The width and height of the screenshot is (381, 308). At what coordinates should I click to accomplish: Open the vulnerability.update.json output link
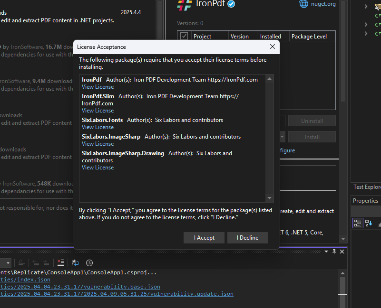pos(117,294)
